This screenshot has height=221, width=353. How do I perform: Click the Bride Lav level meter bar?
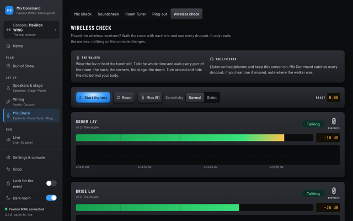(195, 208)
